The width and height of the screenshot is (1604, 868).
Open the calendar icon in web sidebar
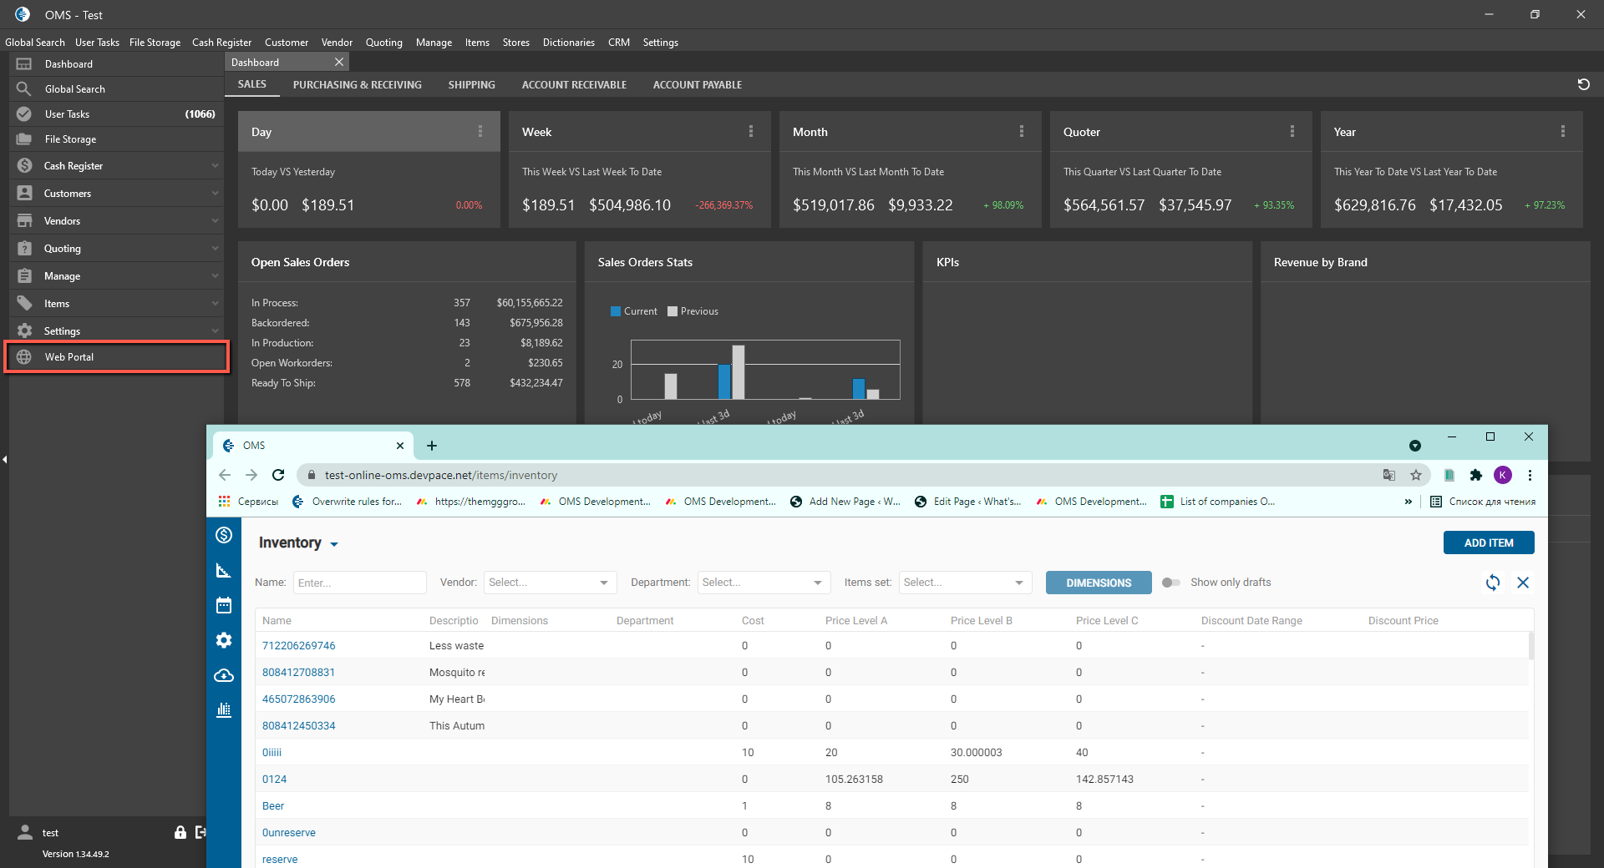pos(224,605)
